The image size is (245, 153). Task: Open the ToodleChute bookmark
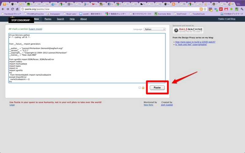[197, 14]
